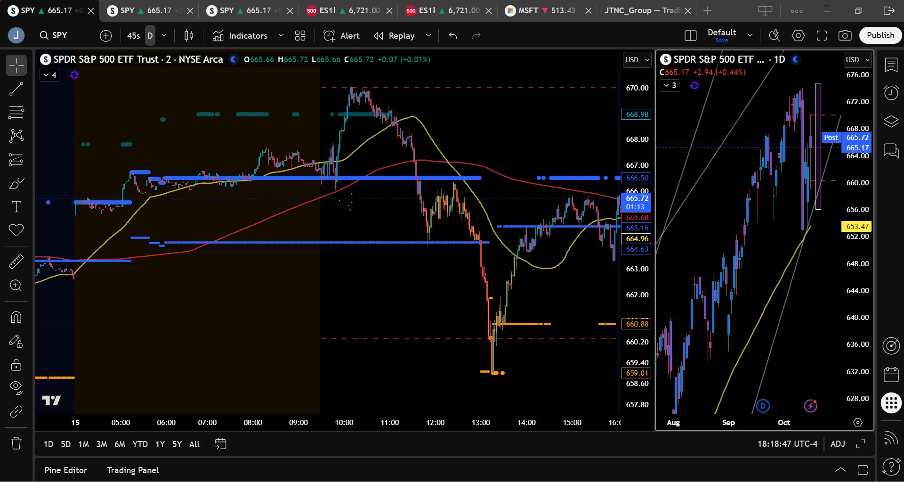Switch to first ES1! 6,721.00 tab
Viewport: 904px width, 483px height.
pyautogui.click(x=348, y=11)
